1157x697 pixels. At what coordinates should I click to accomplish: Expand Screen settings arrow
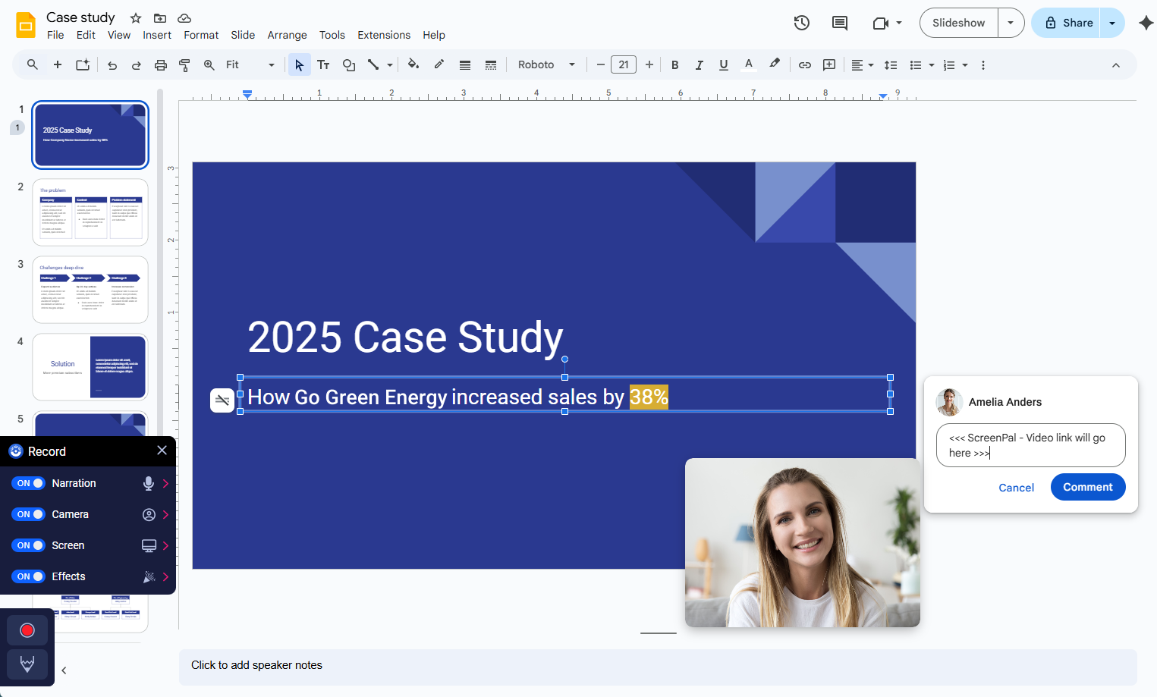coord(165,545)
